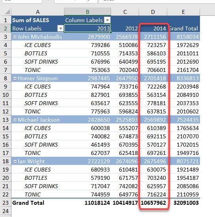
Task: Select cell with value 7524435
Action: 183,120
